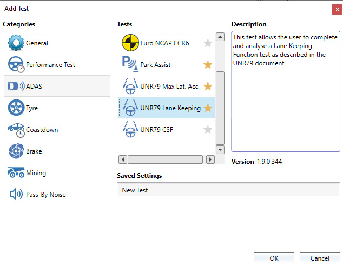This screenshot has width=343, height=266.
Task: Choose the Performance Test steering wheel icon
Action: coord(16,65)
